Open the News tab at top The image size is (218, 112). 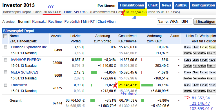pos(166,5)
